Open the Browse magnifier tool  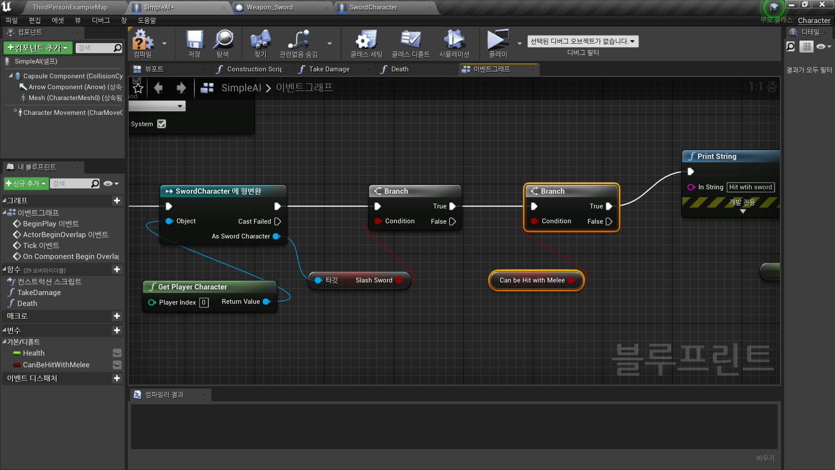pyautogui.click(x=223, y=42)
